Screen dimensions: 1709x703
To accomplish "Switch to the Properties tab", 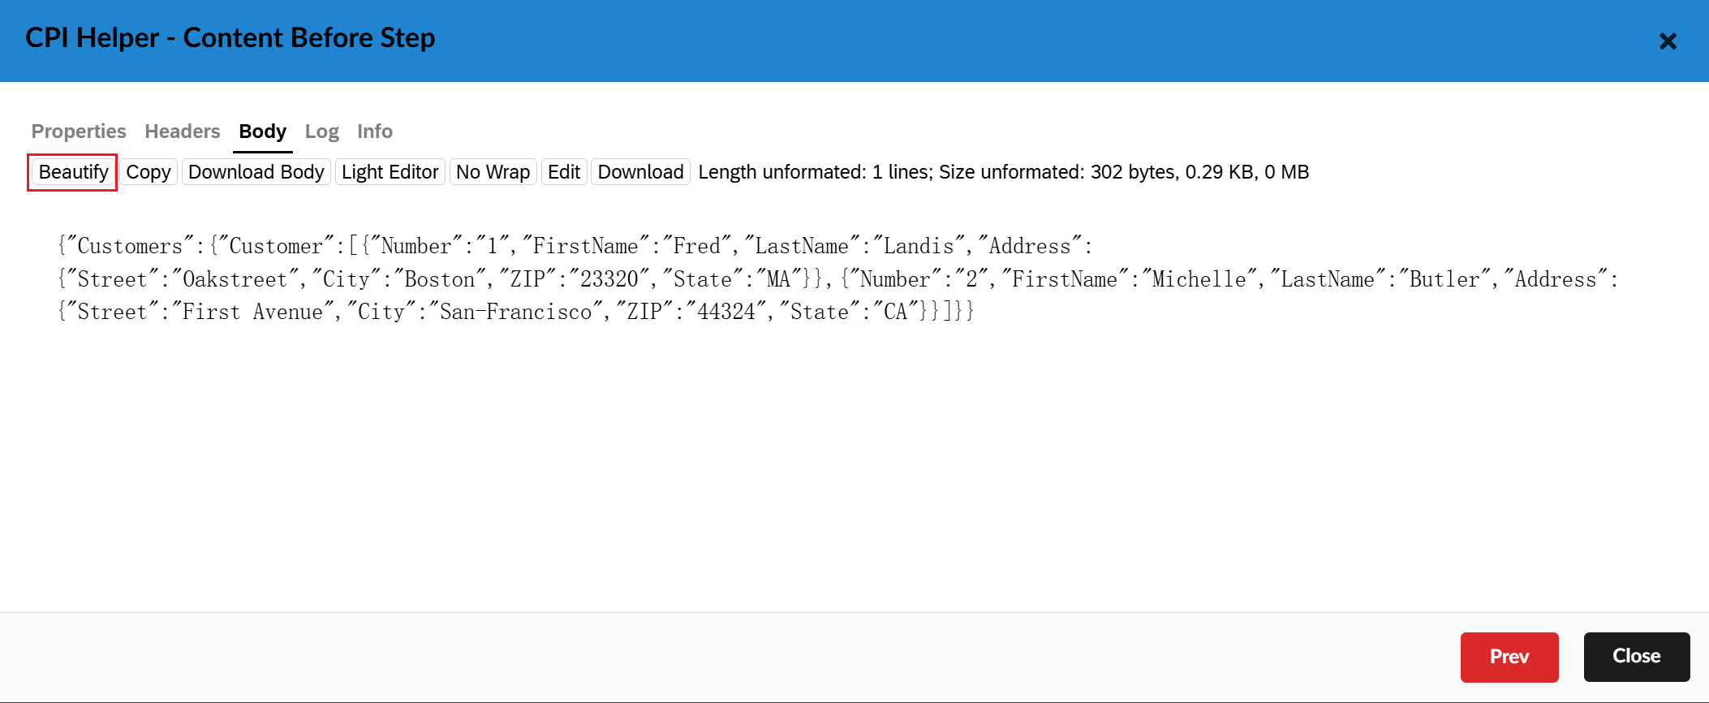I will click(x=79, y=132).
